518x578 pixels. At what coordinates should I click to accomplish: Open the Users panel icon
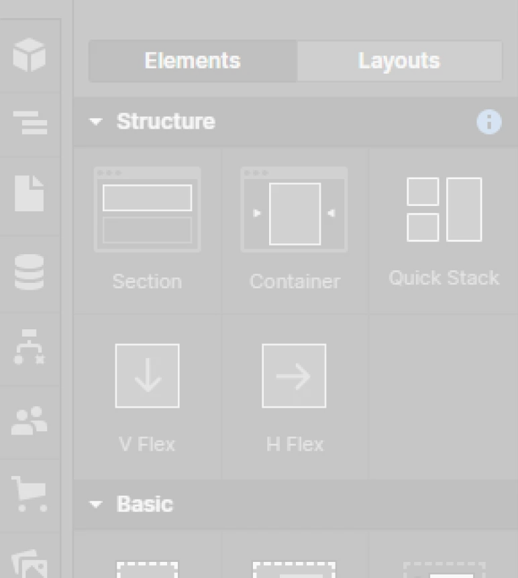(30, 420)
